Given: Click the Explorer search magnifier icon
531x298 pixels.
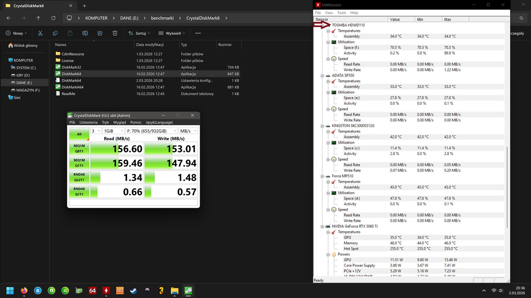Looking at the screenshot, I should tap(521, 18).
